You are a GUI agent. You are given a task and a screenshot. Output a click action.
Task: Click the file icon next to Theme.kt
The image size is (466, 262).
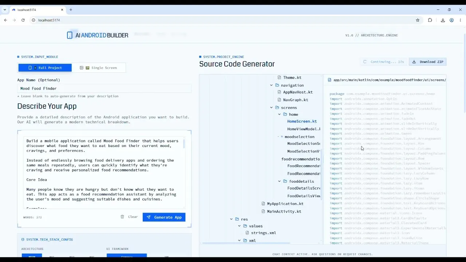tap(279, 78)
